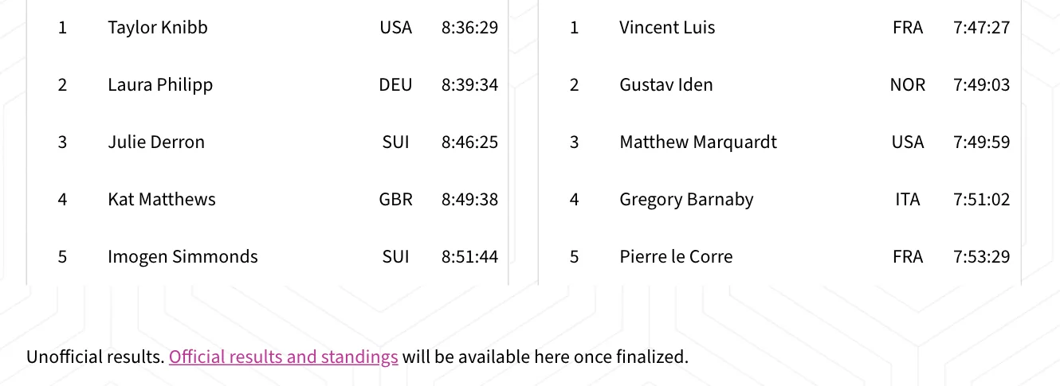Image resolution: width=1060 pixels, height=386 pixels.
Task: Select Taylor Knibb in the results
Action: (x=158, y=27)
